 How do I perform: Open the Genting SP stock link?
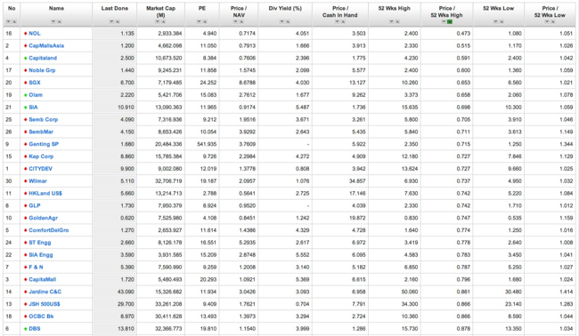pos(44,144)
